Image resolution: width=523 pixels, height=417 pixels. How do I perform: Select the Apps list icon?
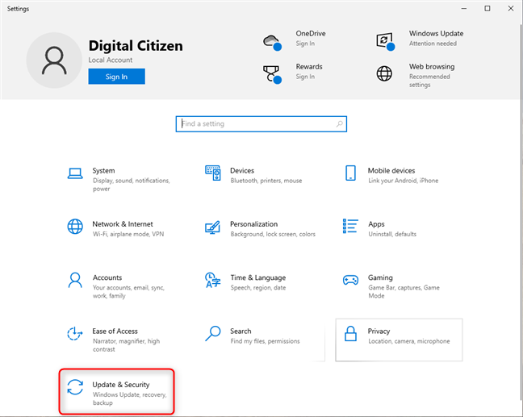coord(350,227)
